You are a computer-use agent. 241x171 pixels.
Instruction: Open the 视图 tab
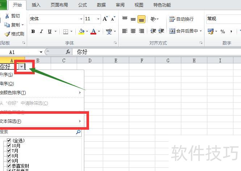click(139, 5)
